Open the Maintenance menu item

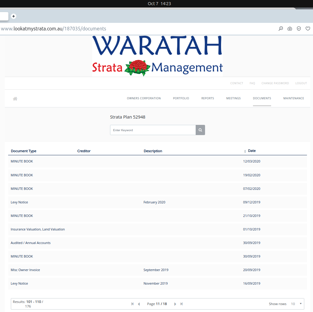coord(294,98)
